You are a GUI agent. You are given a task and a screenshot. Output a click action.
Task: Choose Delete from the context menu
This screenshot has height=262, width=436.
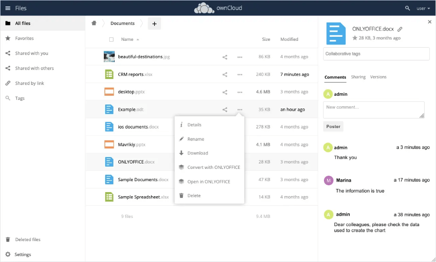pos(210,196)
